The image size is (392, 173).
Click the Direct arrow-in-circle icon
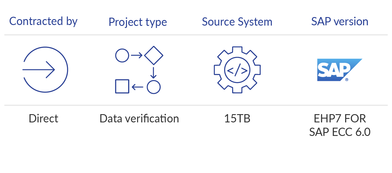click(x=45, y=70)
